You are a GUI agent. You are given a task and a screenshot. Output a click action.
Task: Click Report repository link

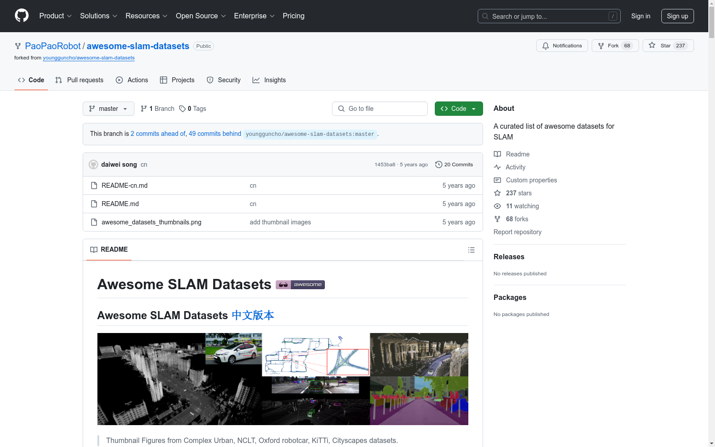tap(517, 232)
